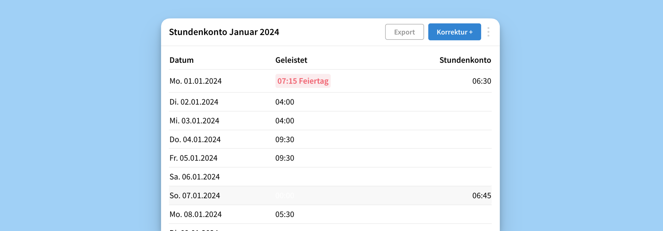Select the Mi. 03.01.2024 row
The image size is (663, 231).
click(195, 121)
